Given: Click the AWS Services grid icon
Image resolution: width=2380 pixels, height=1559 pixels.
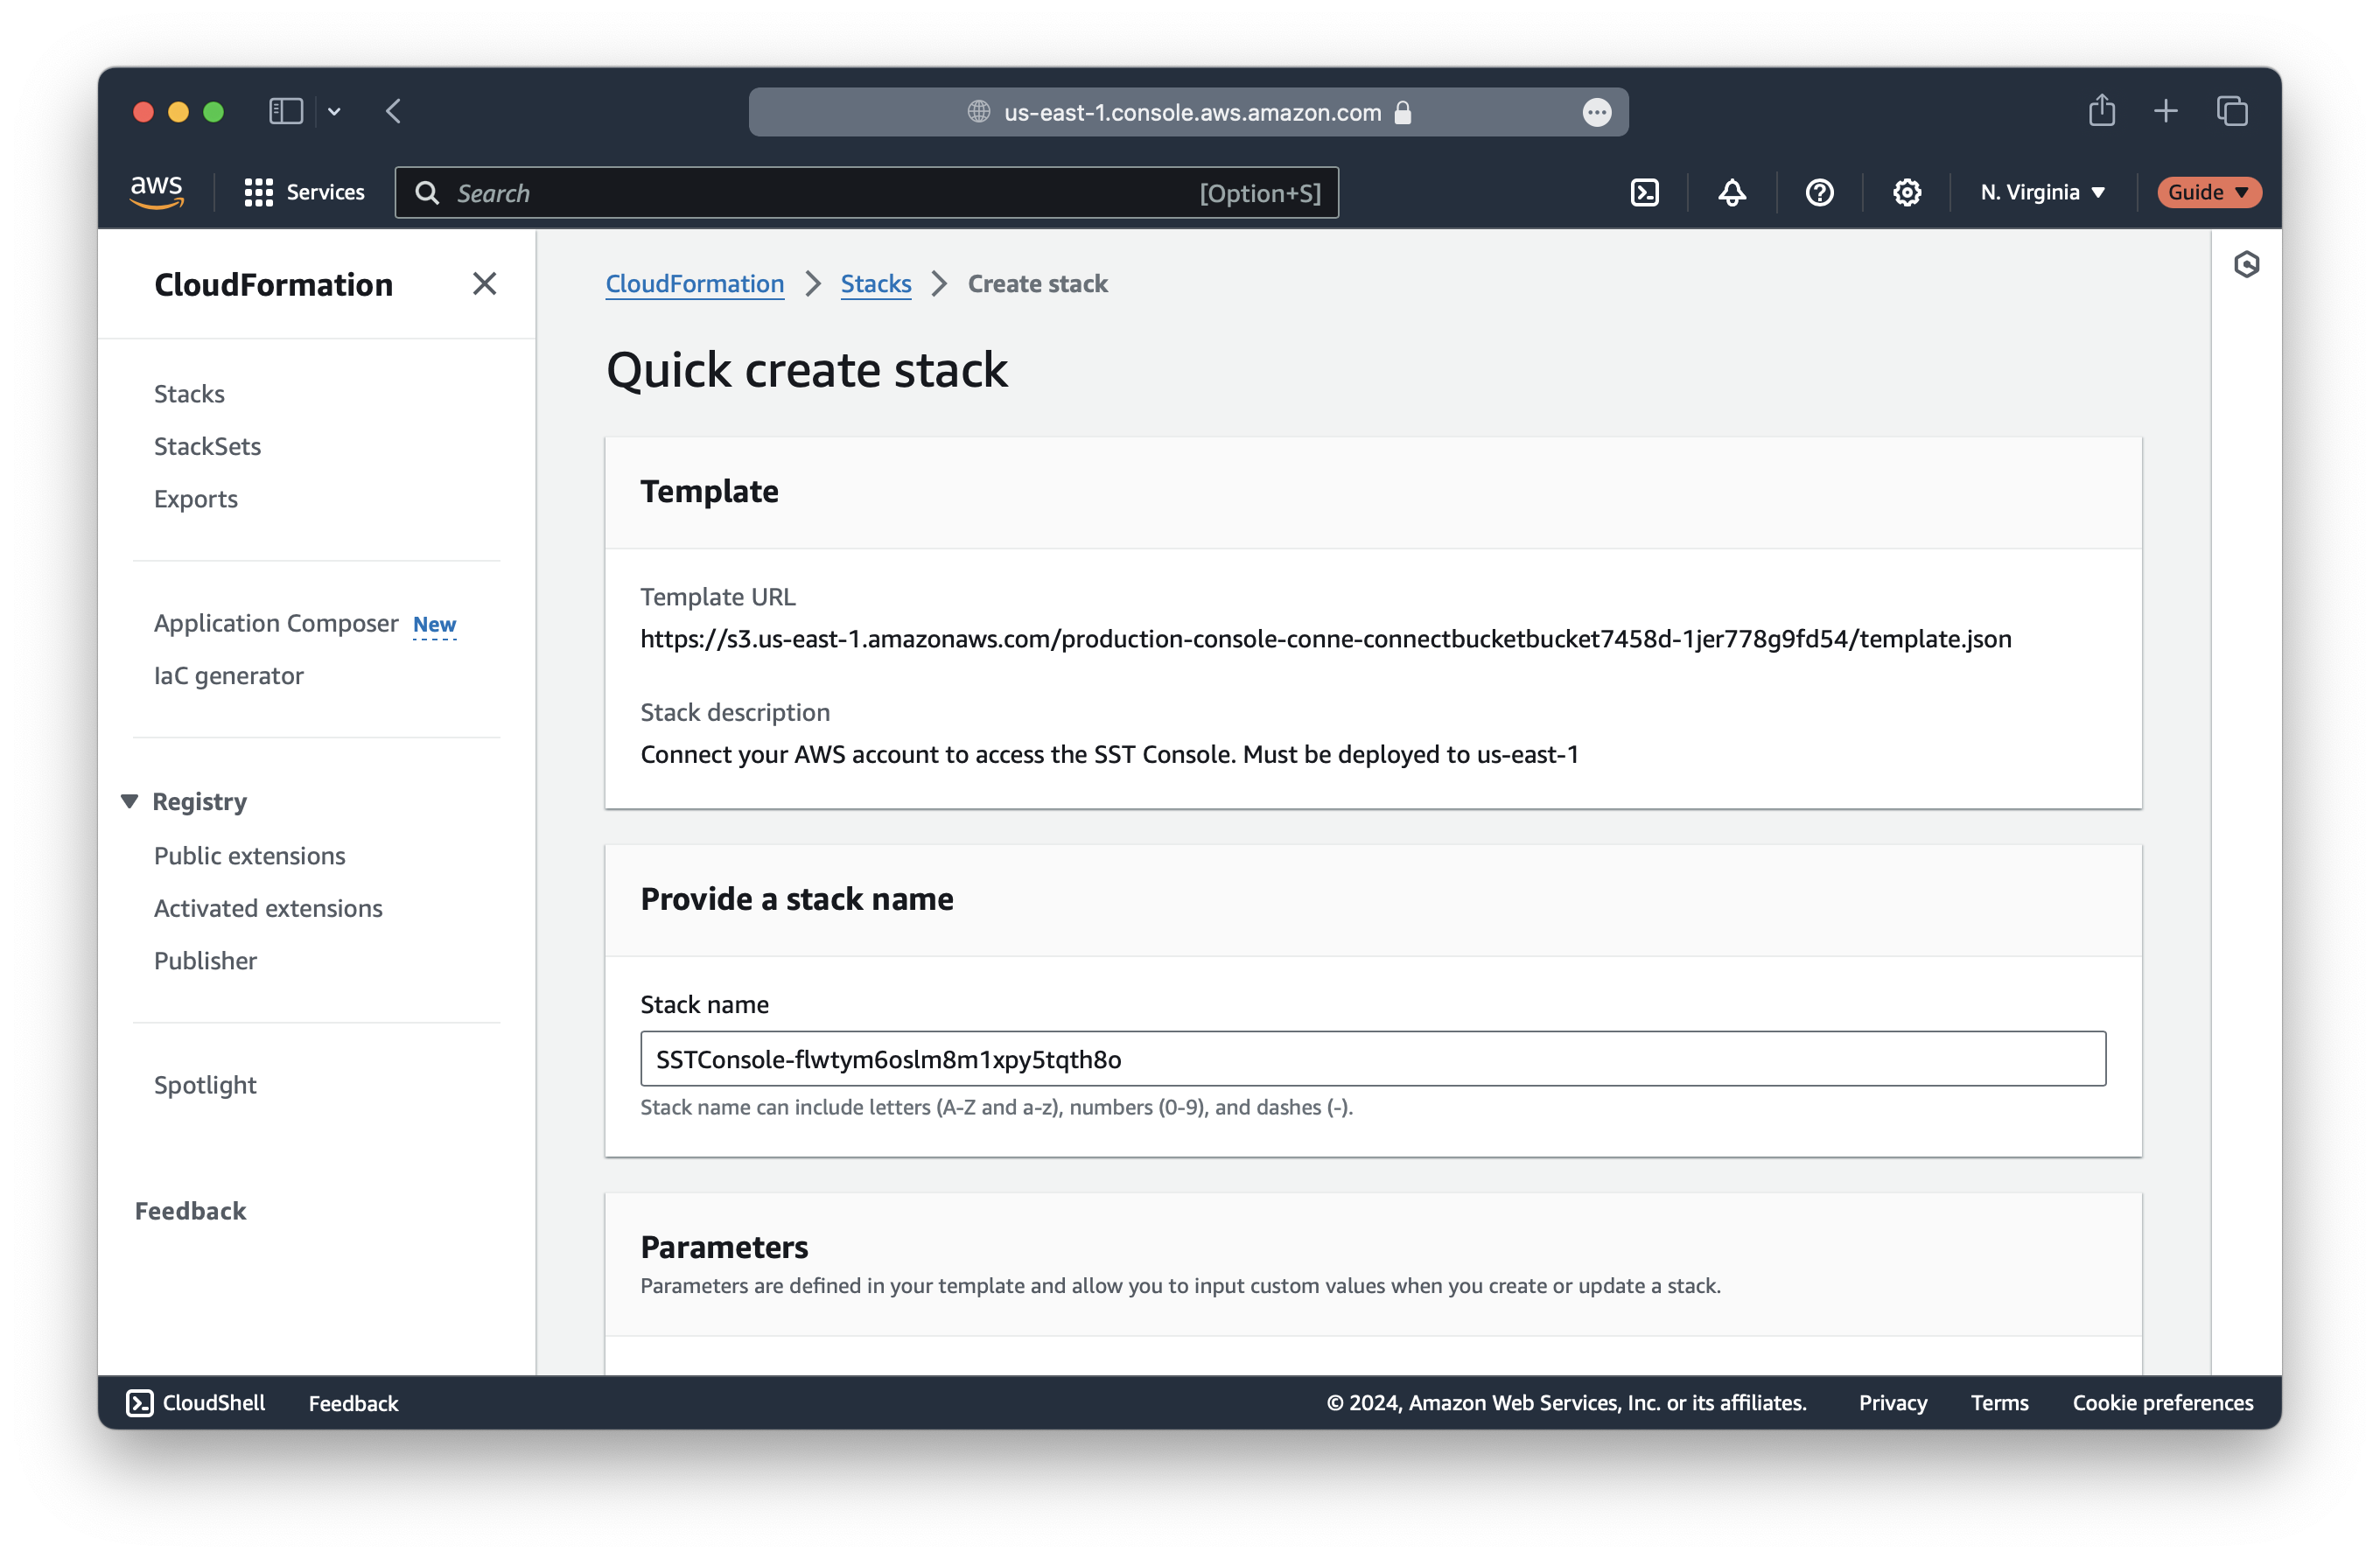Looking at the screenshot, I should 257,190.
